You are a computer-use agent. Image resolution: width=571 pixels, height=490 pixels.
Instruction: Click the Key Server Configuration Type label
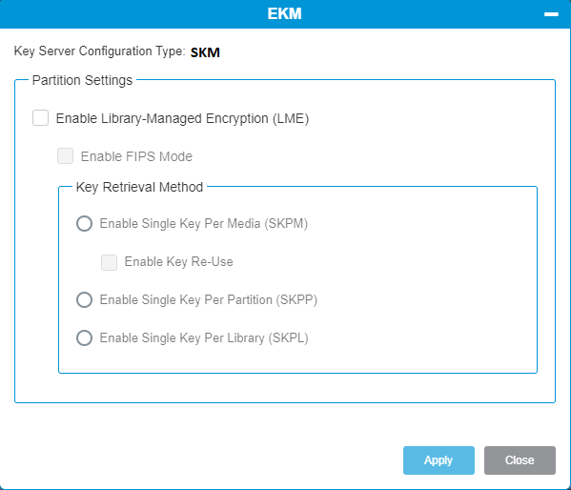100,51
